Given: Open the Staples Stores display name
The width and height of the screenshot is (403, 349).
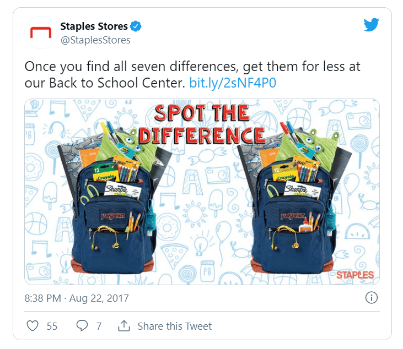Looking at the screenshot, I should click(x=94, y=26).
